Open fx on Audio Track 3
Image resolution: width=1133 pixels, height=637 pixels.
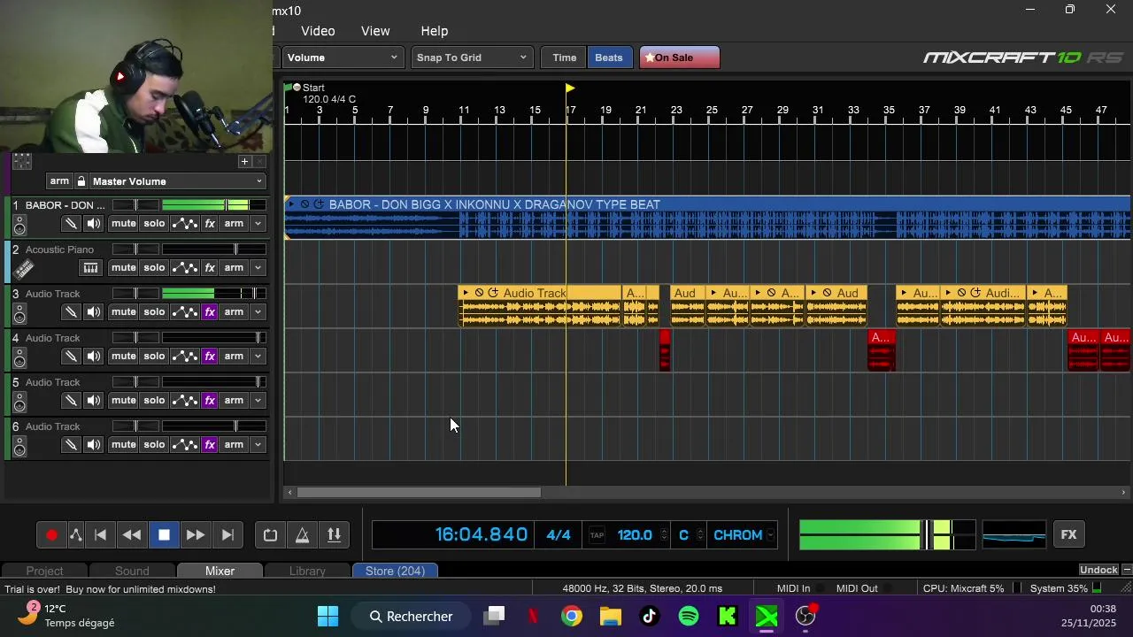pos(210,312)
